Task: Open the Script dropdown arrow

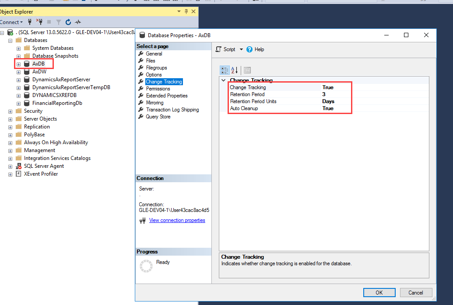Action: 241,49
